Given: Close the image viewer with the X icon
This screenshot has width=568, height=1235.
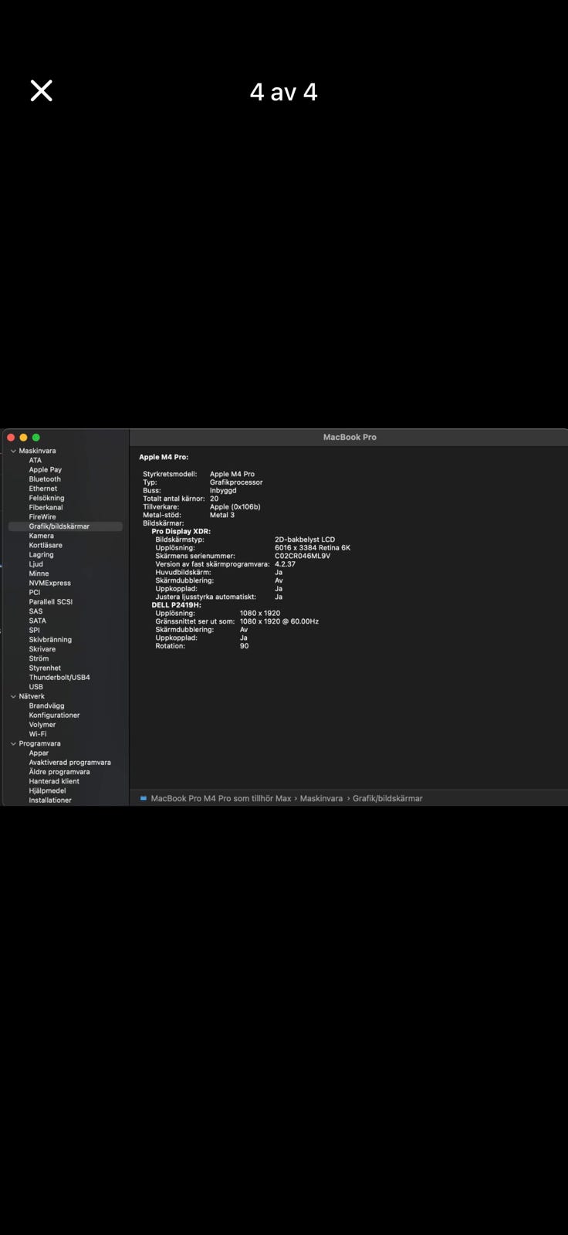Looking at the screenshot, I should 42,91.
